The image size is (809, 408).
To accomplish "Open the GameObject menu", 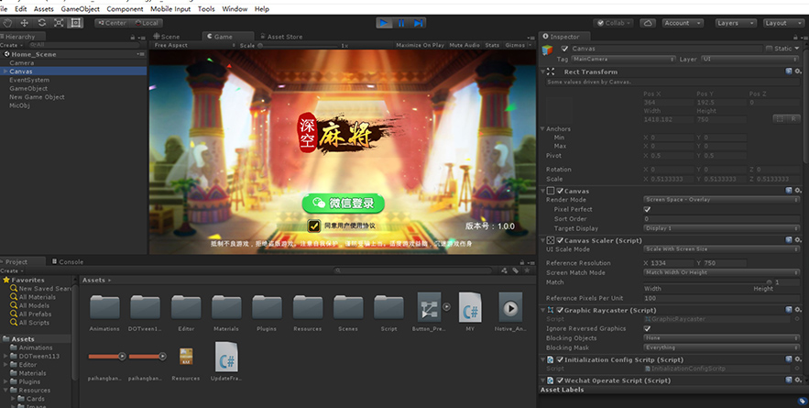I will pyautogui.click(x=79, y=8).
